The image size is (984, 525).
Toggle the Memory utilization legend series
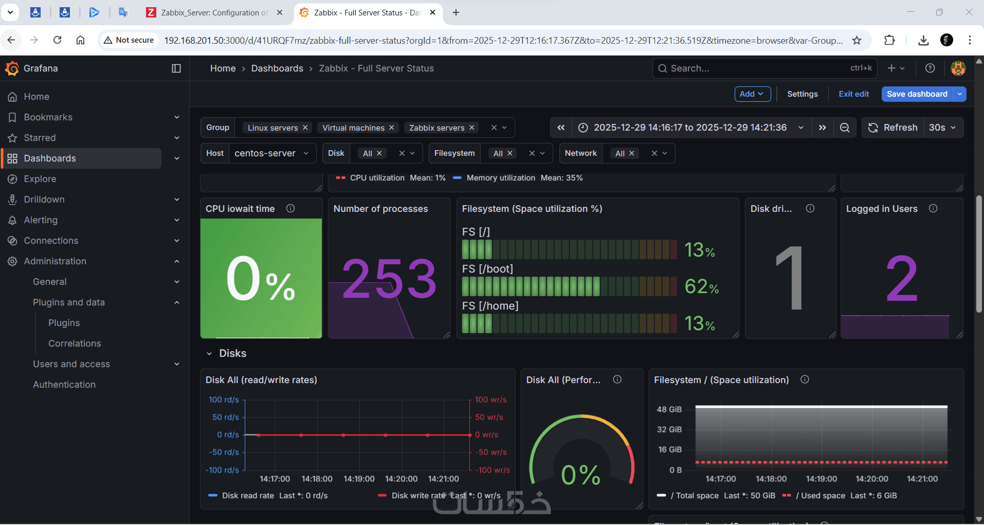click(x=501, y=178)
